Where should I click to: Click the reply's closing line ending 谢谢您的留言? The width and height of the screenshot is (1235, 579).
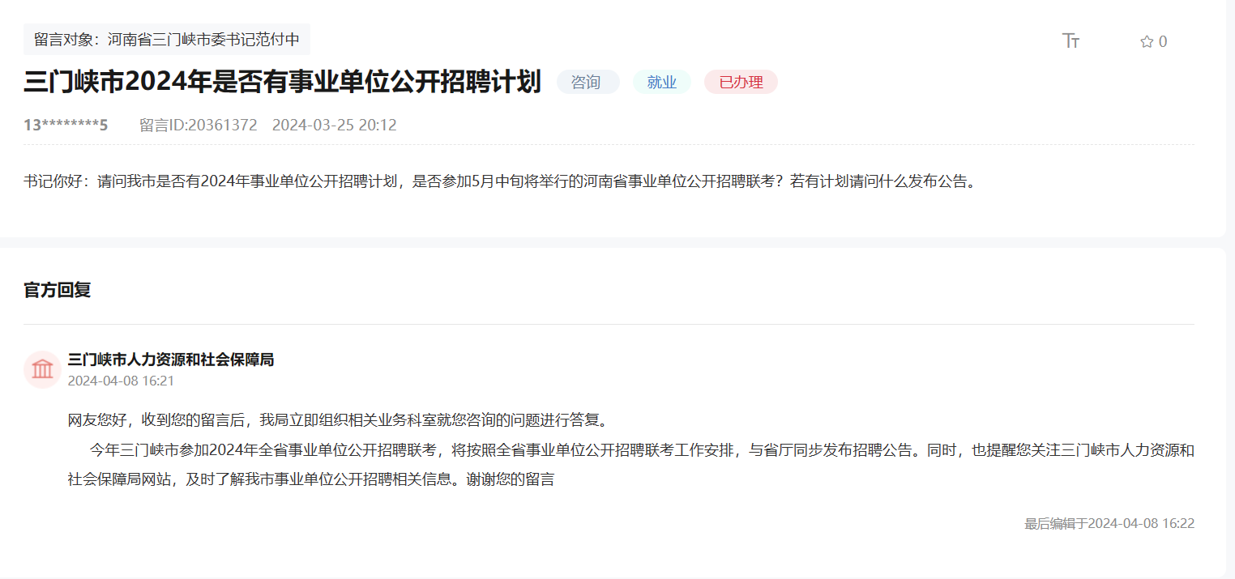[310, 479]
